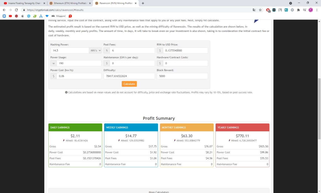The image size is (321, 193).
Task: Click the Weekly Earnings header
Action: coord(131,127)
